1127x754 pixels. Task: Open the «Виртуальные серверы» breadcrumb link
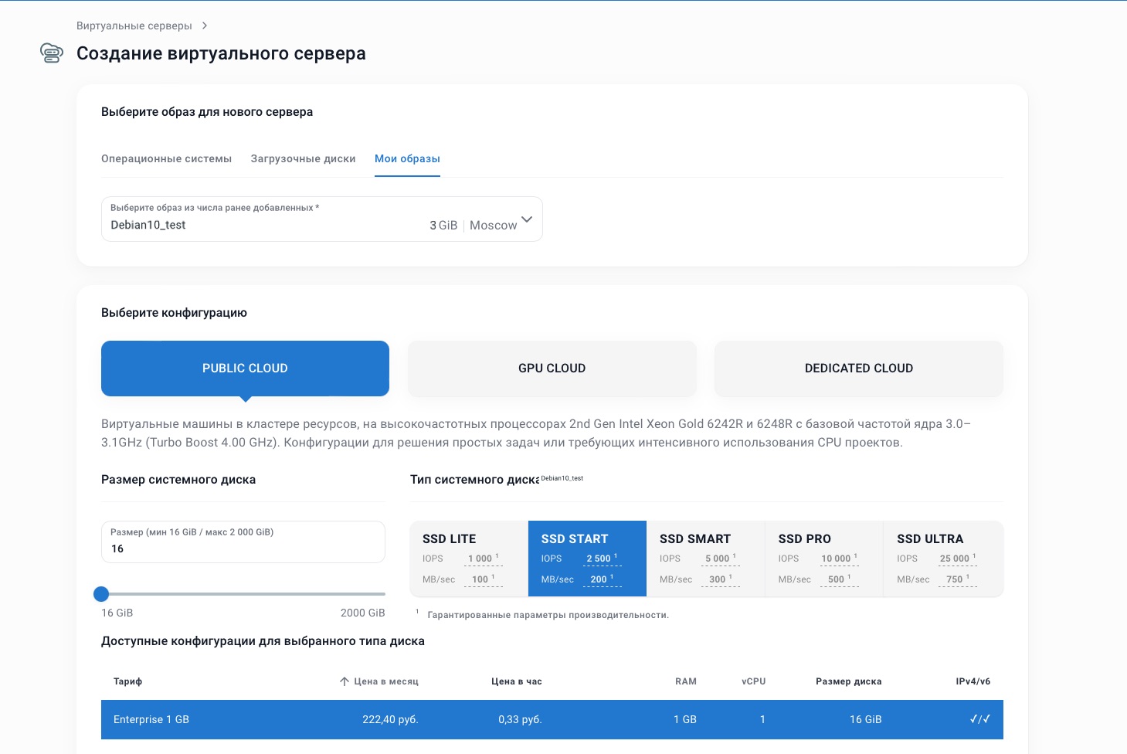[133, 25]
